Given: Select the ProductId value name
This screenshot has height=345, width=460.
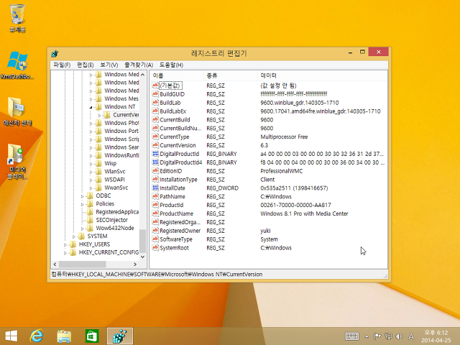Looking at the screenshot, I should coord(172,205).
